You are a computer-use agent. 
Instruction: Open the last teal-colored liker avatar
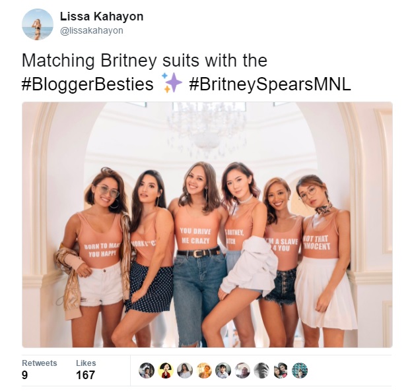pos(300,371)
